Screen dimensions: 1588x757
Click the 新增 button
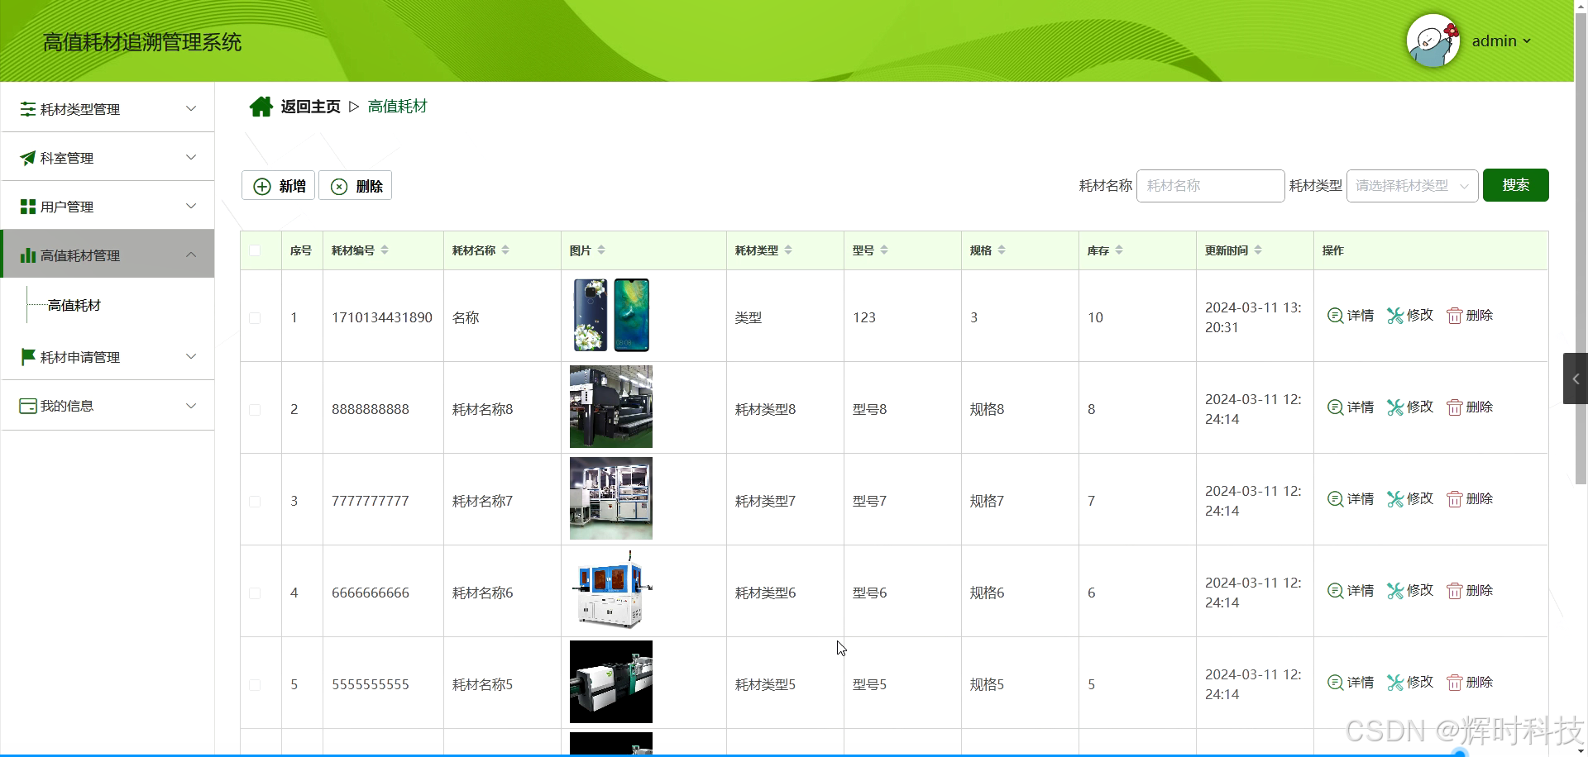coord(278,186)
